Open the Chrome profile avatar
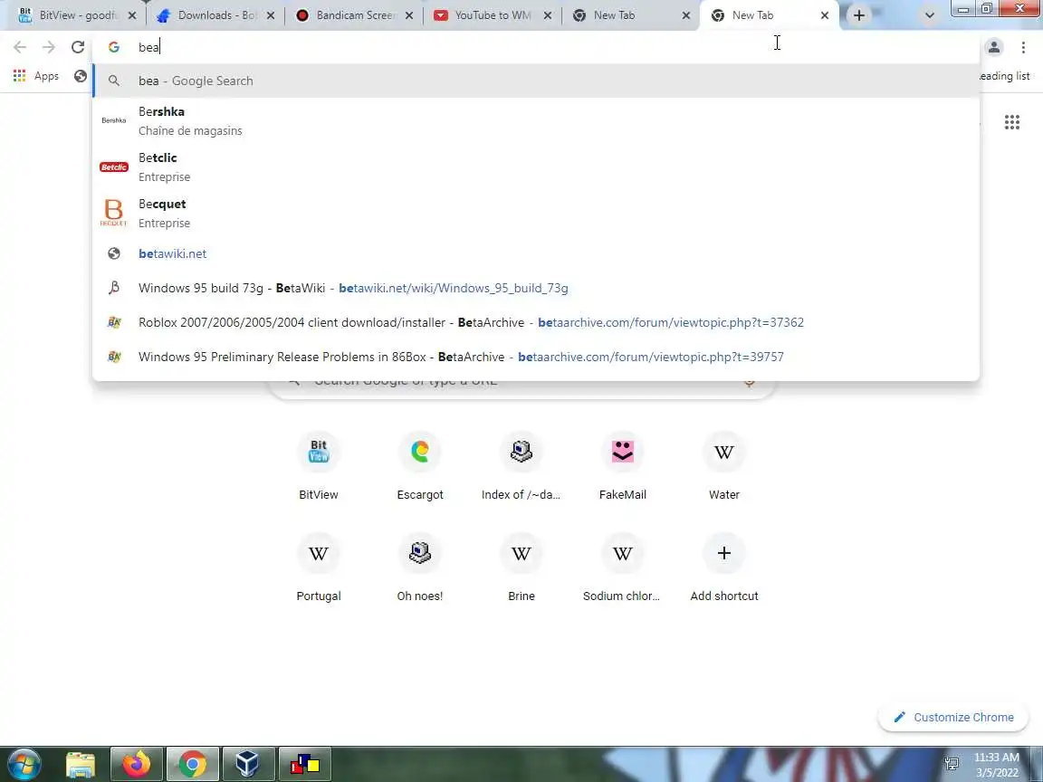Image resolution: width=1043 pixels, height=782 pixels. tap(994, 46)
